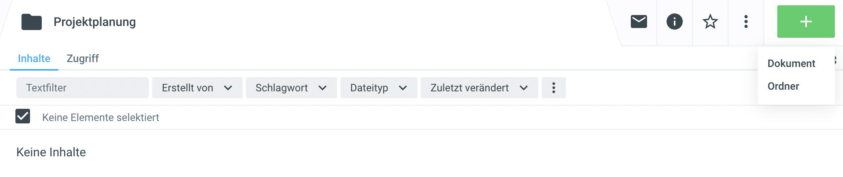Click the Keine Inhalte empty message
Screen dimensions: 843x177
pyautogui.click(x=51, y=152)
